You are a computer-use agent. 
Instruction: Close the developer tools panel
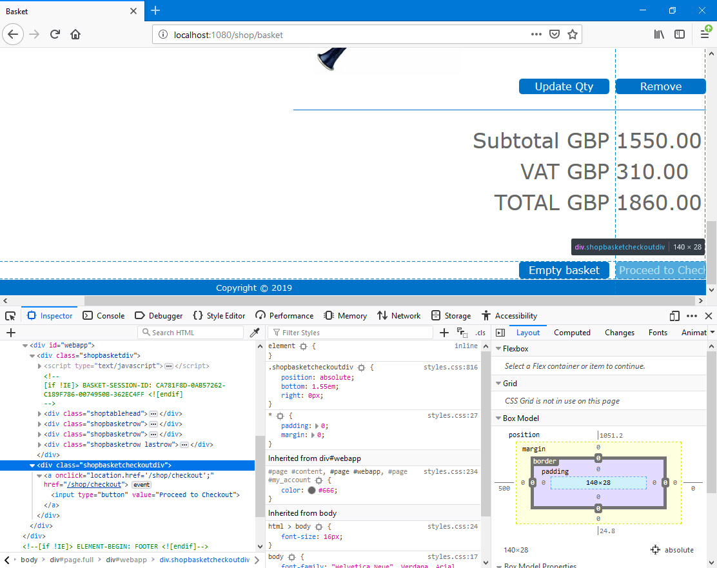click(709, 316)
